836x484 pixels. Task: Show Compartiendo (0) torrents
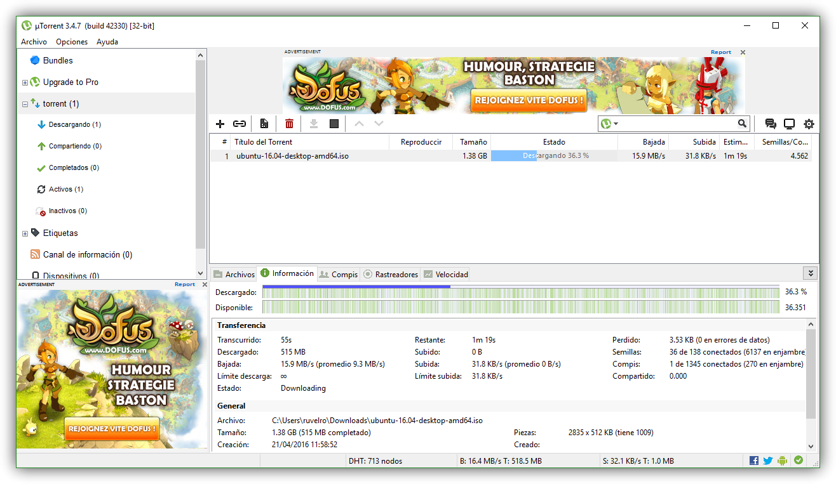pyautogui.click(x=75, y=146)
